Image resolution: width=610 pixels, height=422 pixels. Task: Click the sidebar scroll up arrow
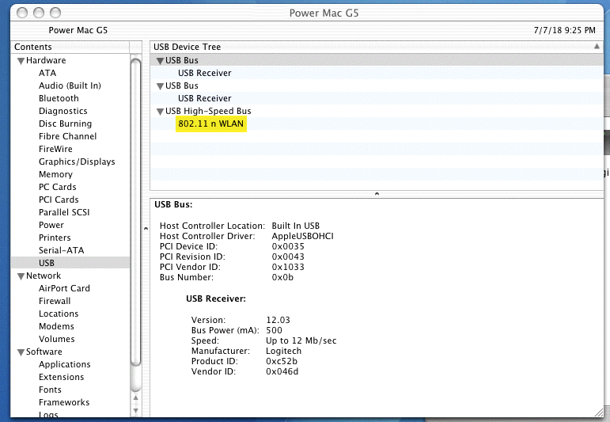pyautogui.click(x=136, y=397)
